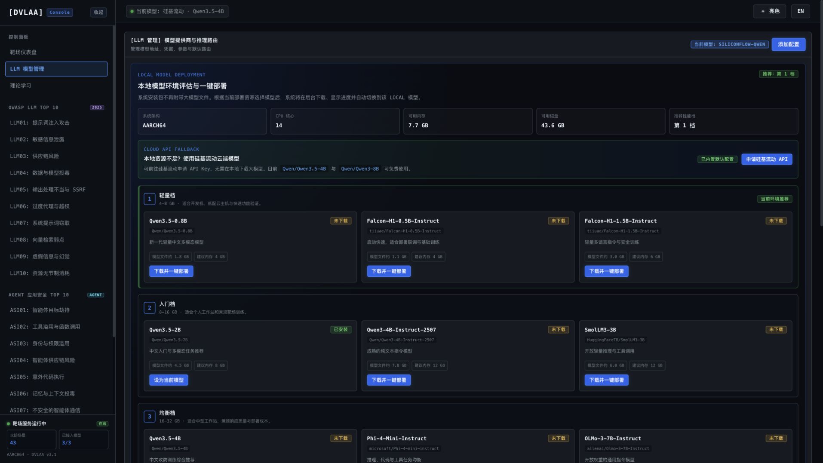
Task: Go to LLM04: 数据与模型投毒
Action: tap(56, 173)
